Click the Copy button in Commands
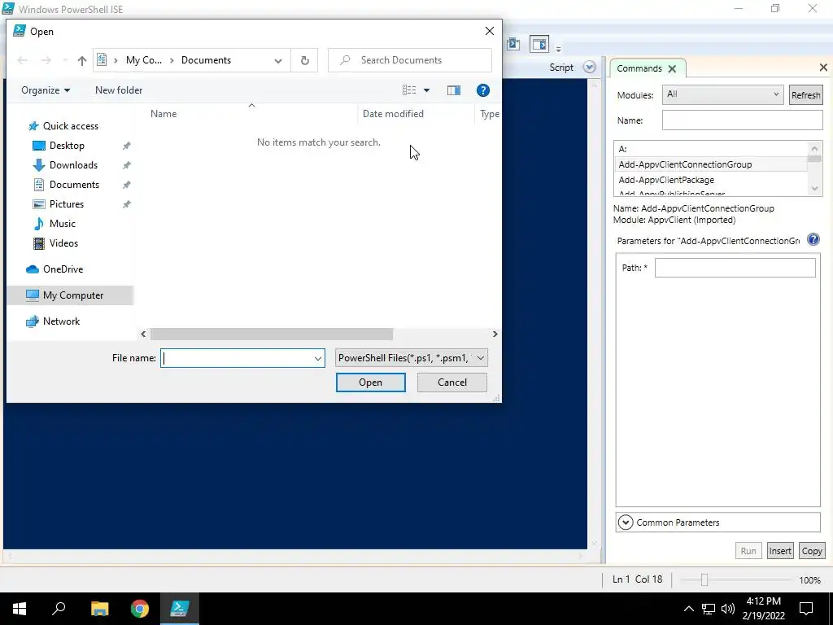 click(812, 551)
